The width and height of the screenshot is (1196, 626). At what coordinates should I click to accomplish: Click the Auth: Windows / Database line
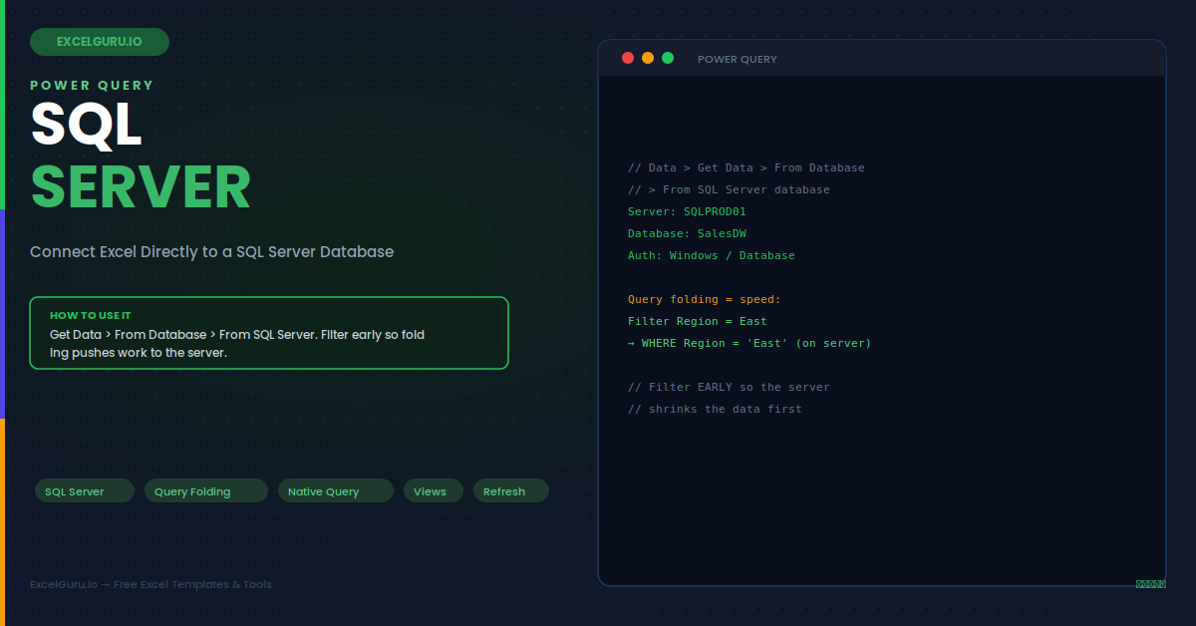coord(712,255)
